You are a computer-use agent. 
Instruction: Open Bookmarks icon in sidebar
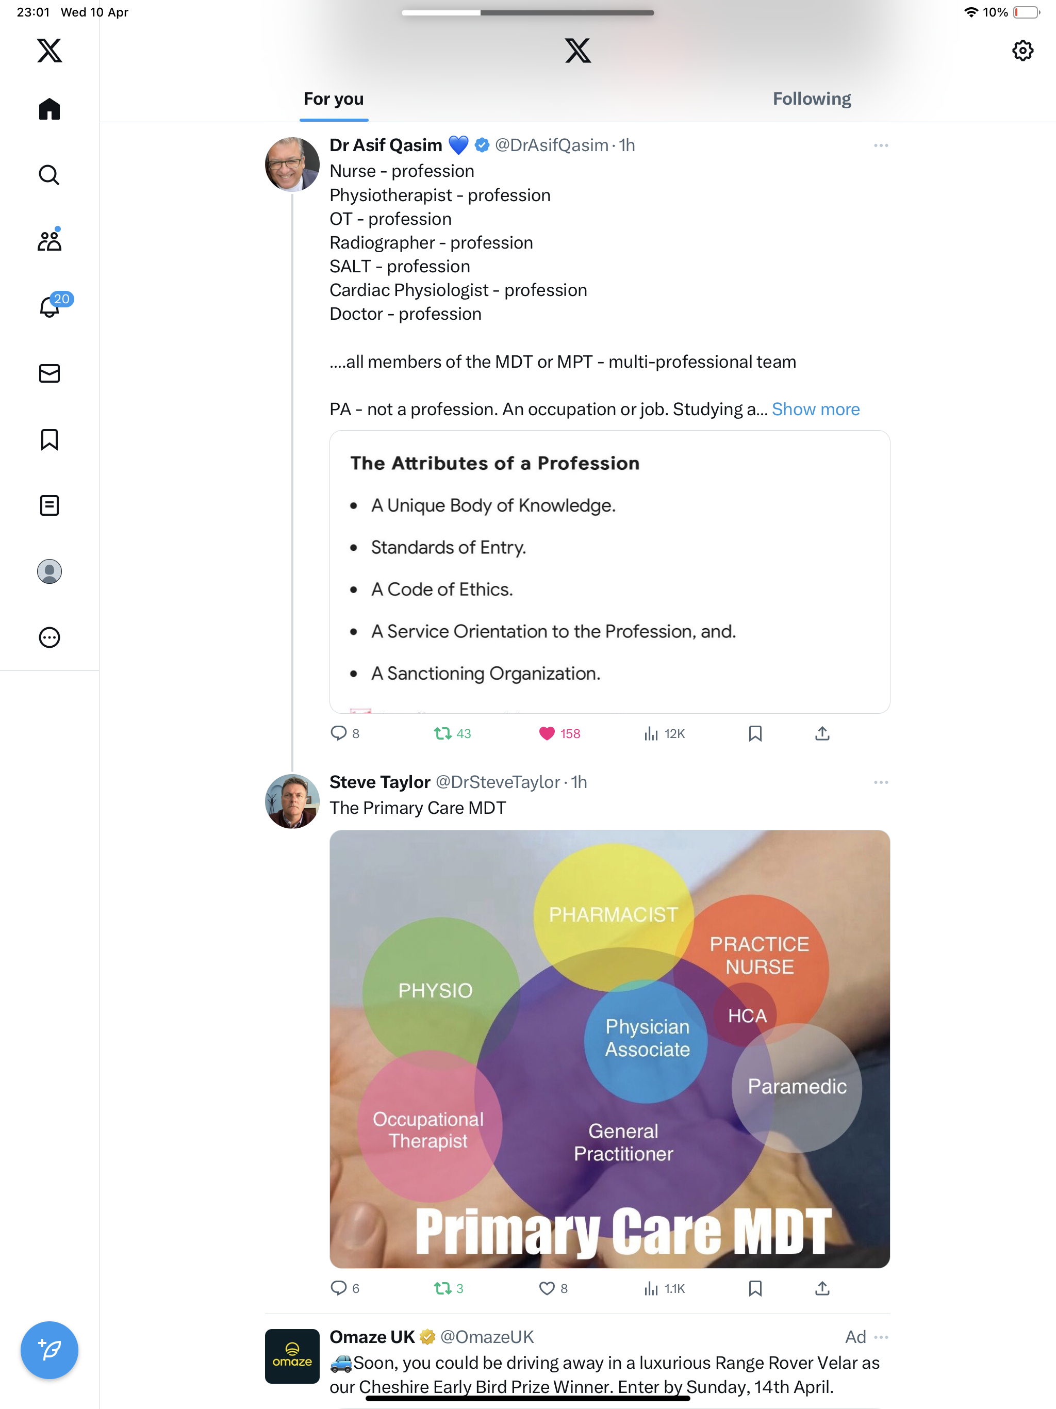49,439
